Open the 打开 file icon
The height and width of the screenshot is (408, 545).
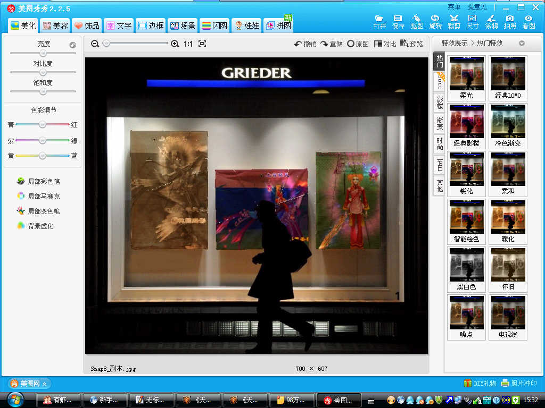coord(379,22)
